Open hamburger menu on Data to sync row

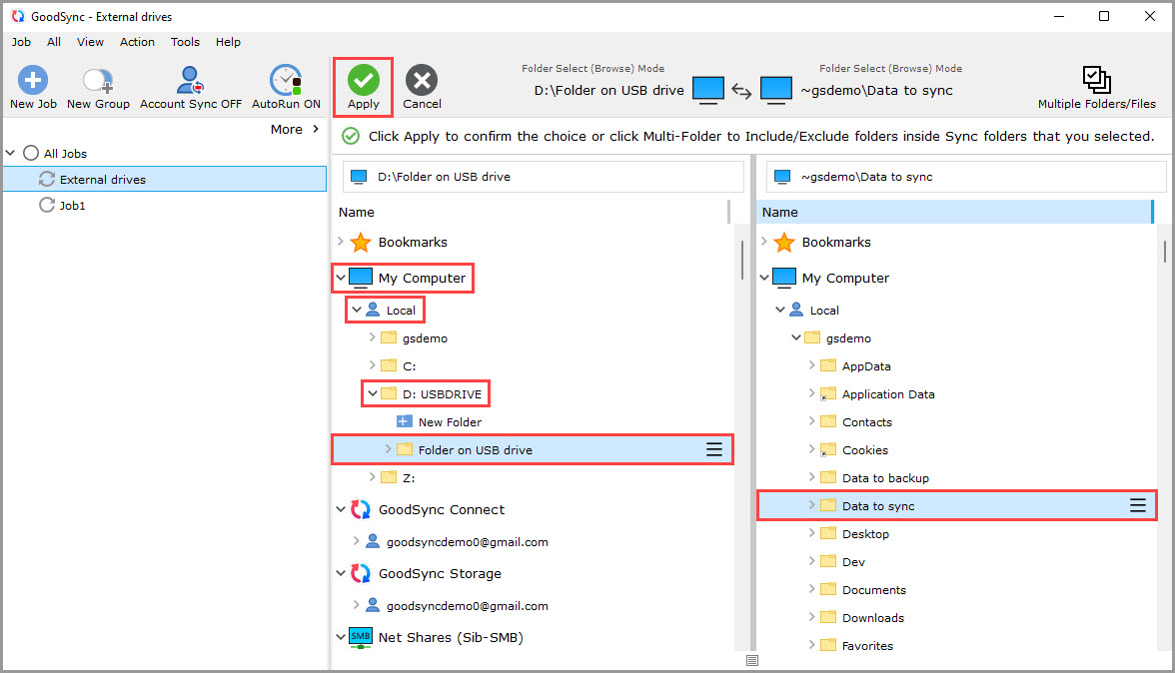pyautogui.click(x=1137, y=505)
